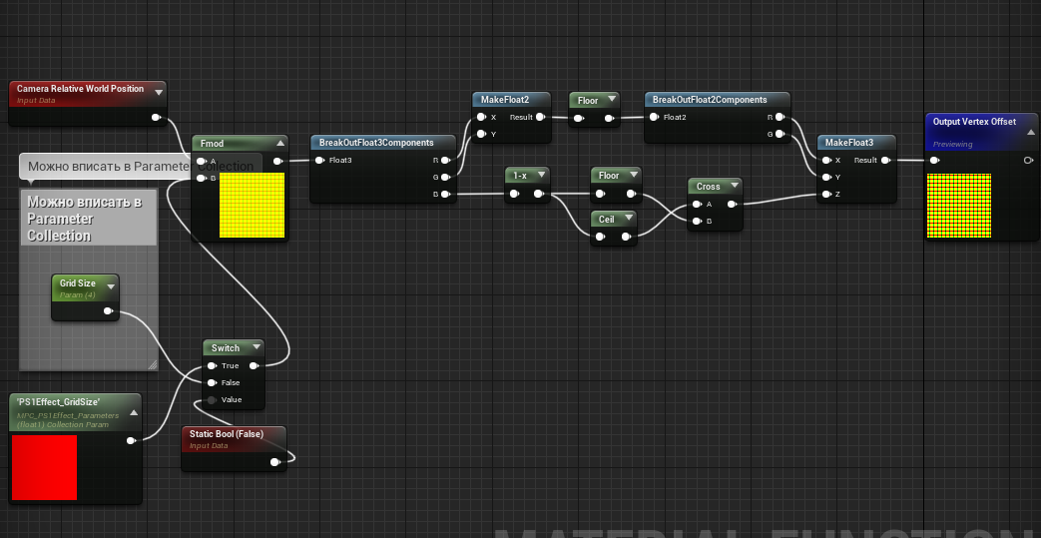Click the Static Bool node's output pin

coord(275,461)
